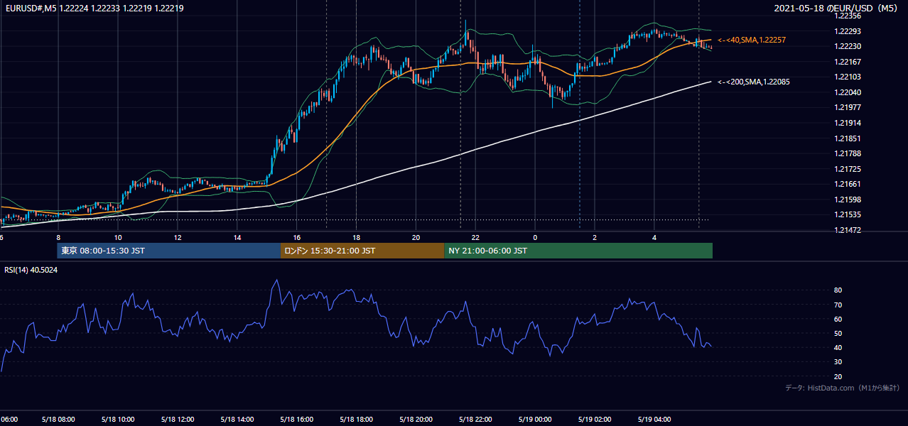Click RSI level 30 on the scale
The height and width of the screenshot is (426, 908).
coord(838,361)
